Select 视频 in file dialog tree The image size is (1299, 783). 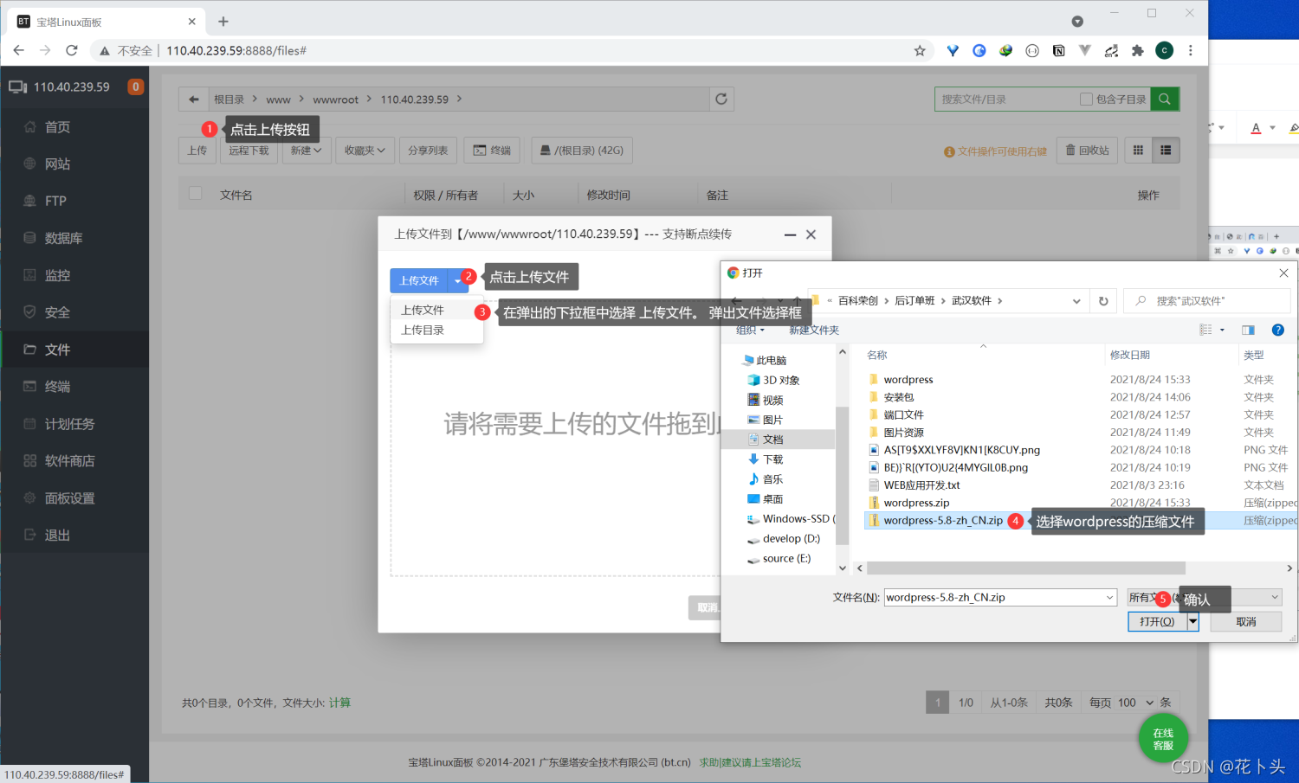(766, 400)
